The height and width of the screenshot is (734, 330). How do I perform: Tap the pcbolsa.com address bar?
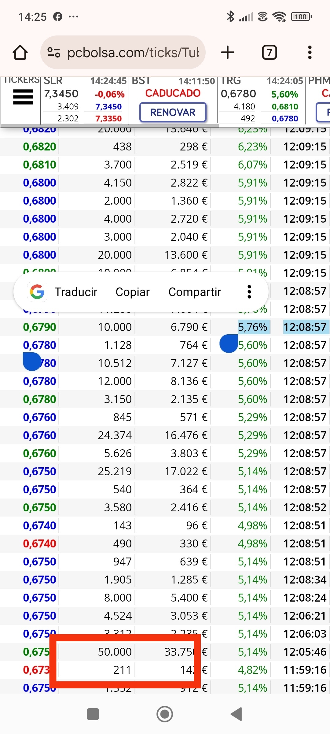[x=123, y=52]
